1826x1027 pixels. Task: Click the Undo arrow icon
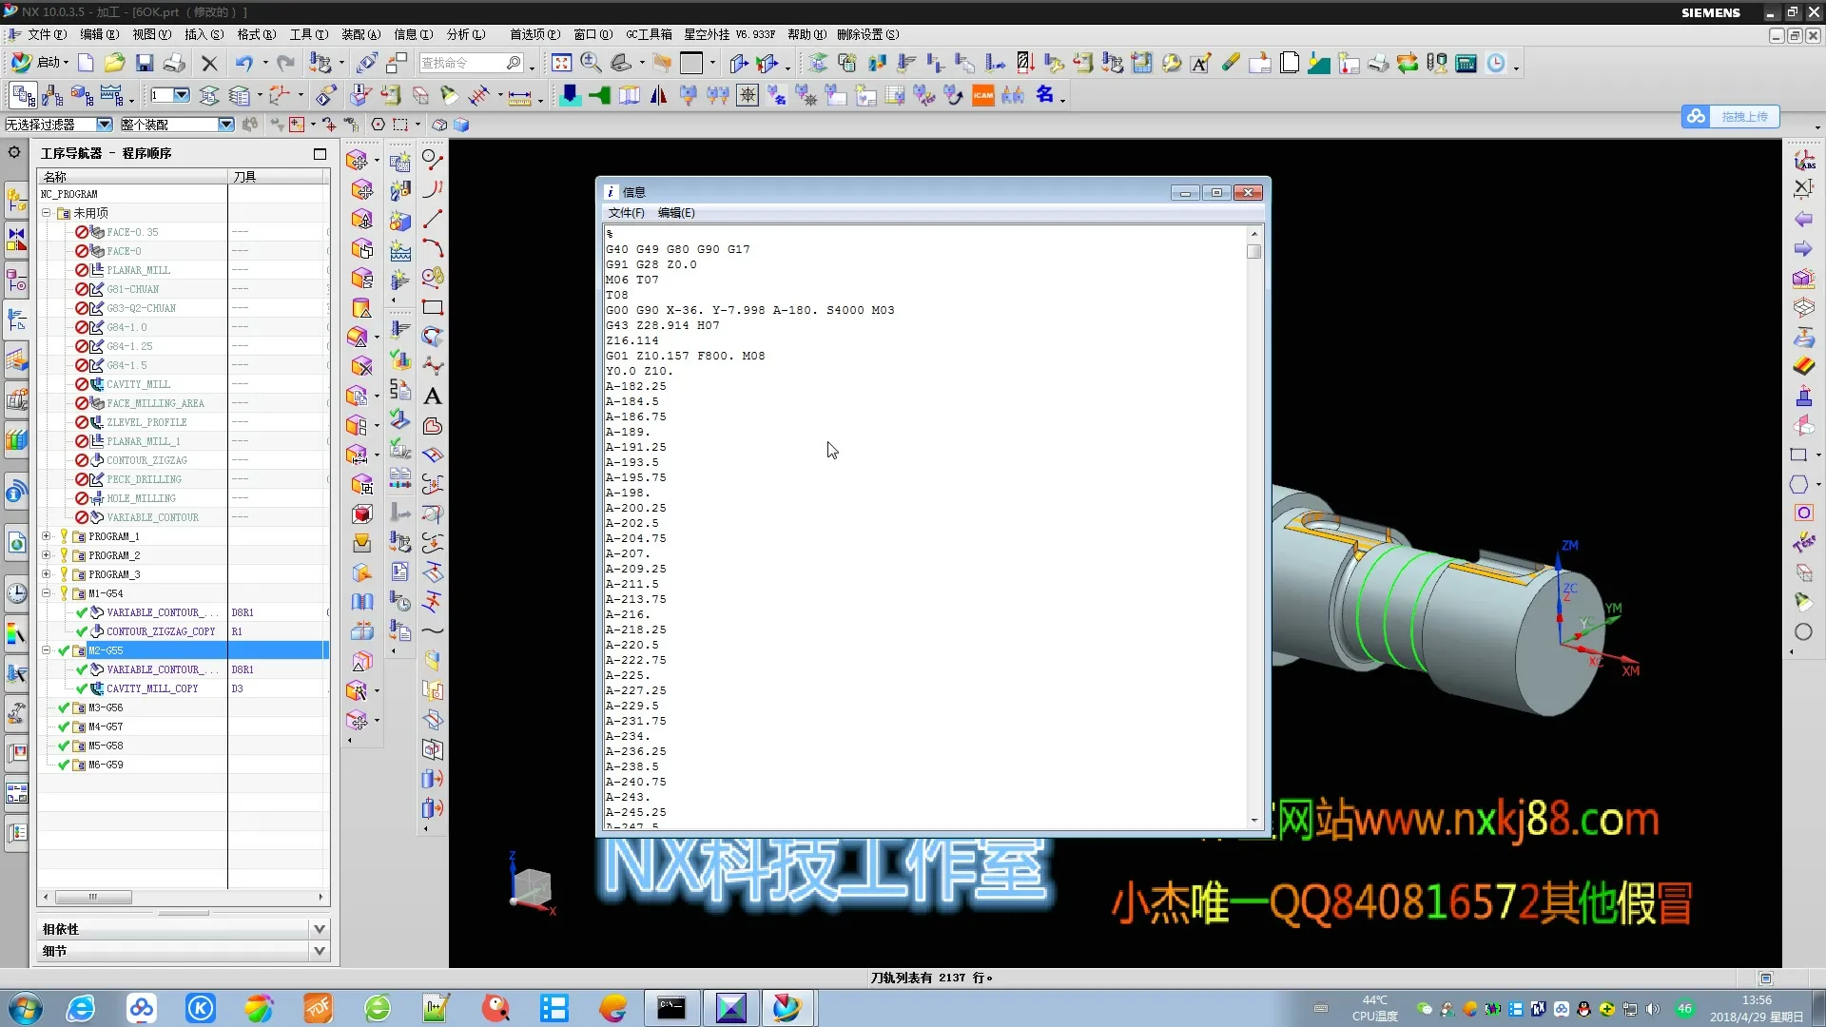tap(244, 63)
